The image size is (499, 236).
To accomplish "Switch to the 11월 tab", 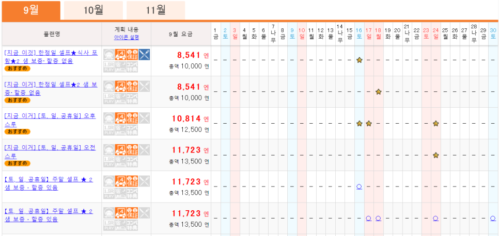I will pyautogui.click(x=155, y=10).
